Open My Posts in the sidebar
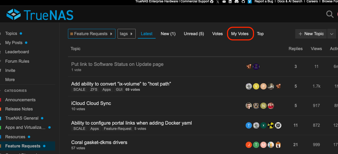 pos(14,43)
